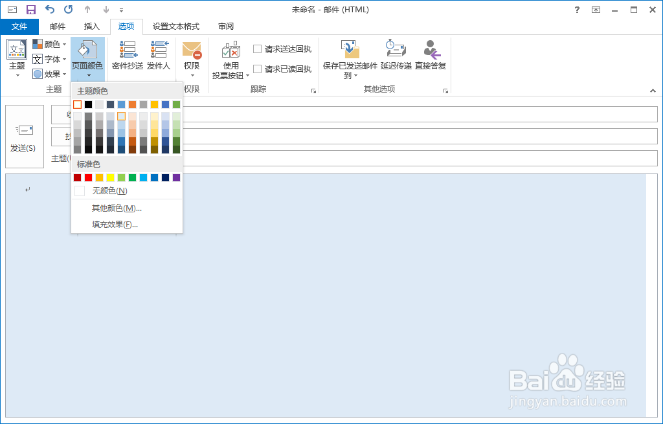Click the Undo arrow on Quick Access Toolbar
Image resolution: width=663 pixels, height=424 pixels.
[50, 9]
